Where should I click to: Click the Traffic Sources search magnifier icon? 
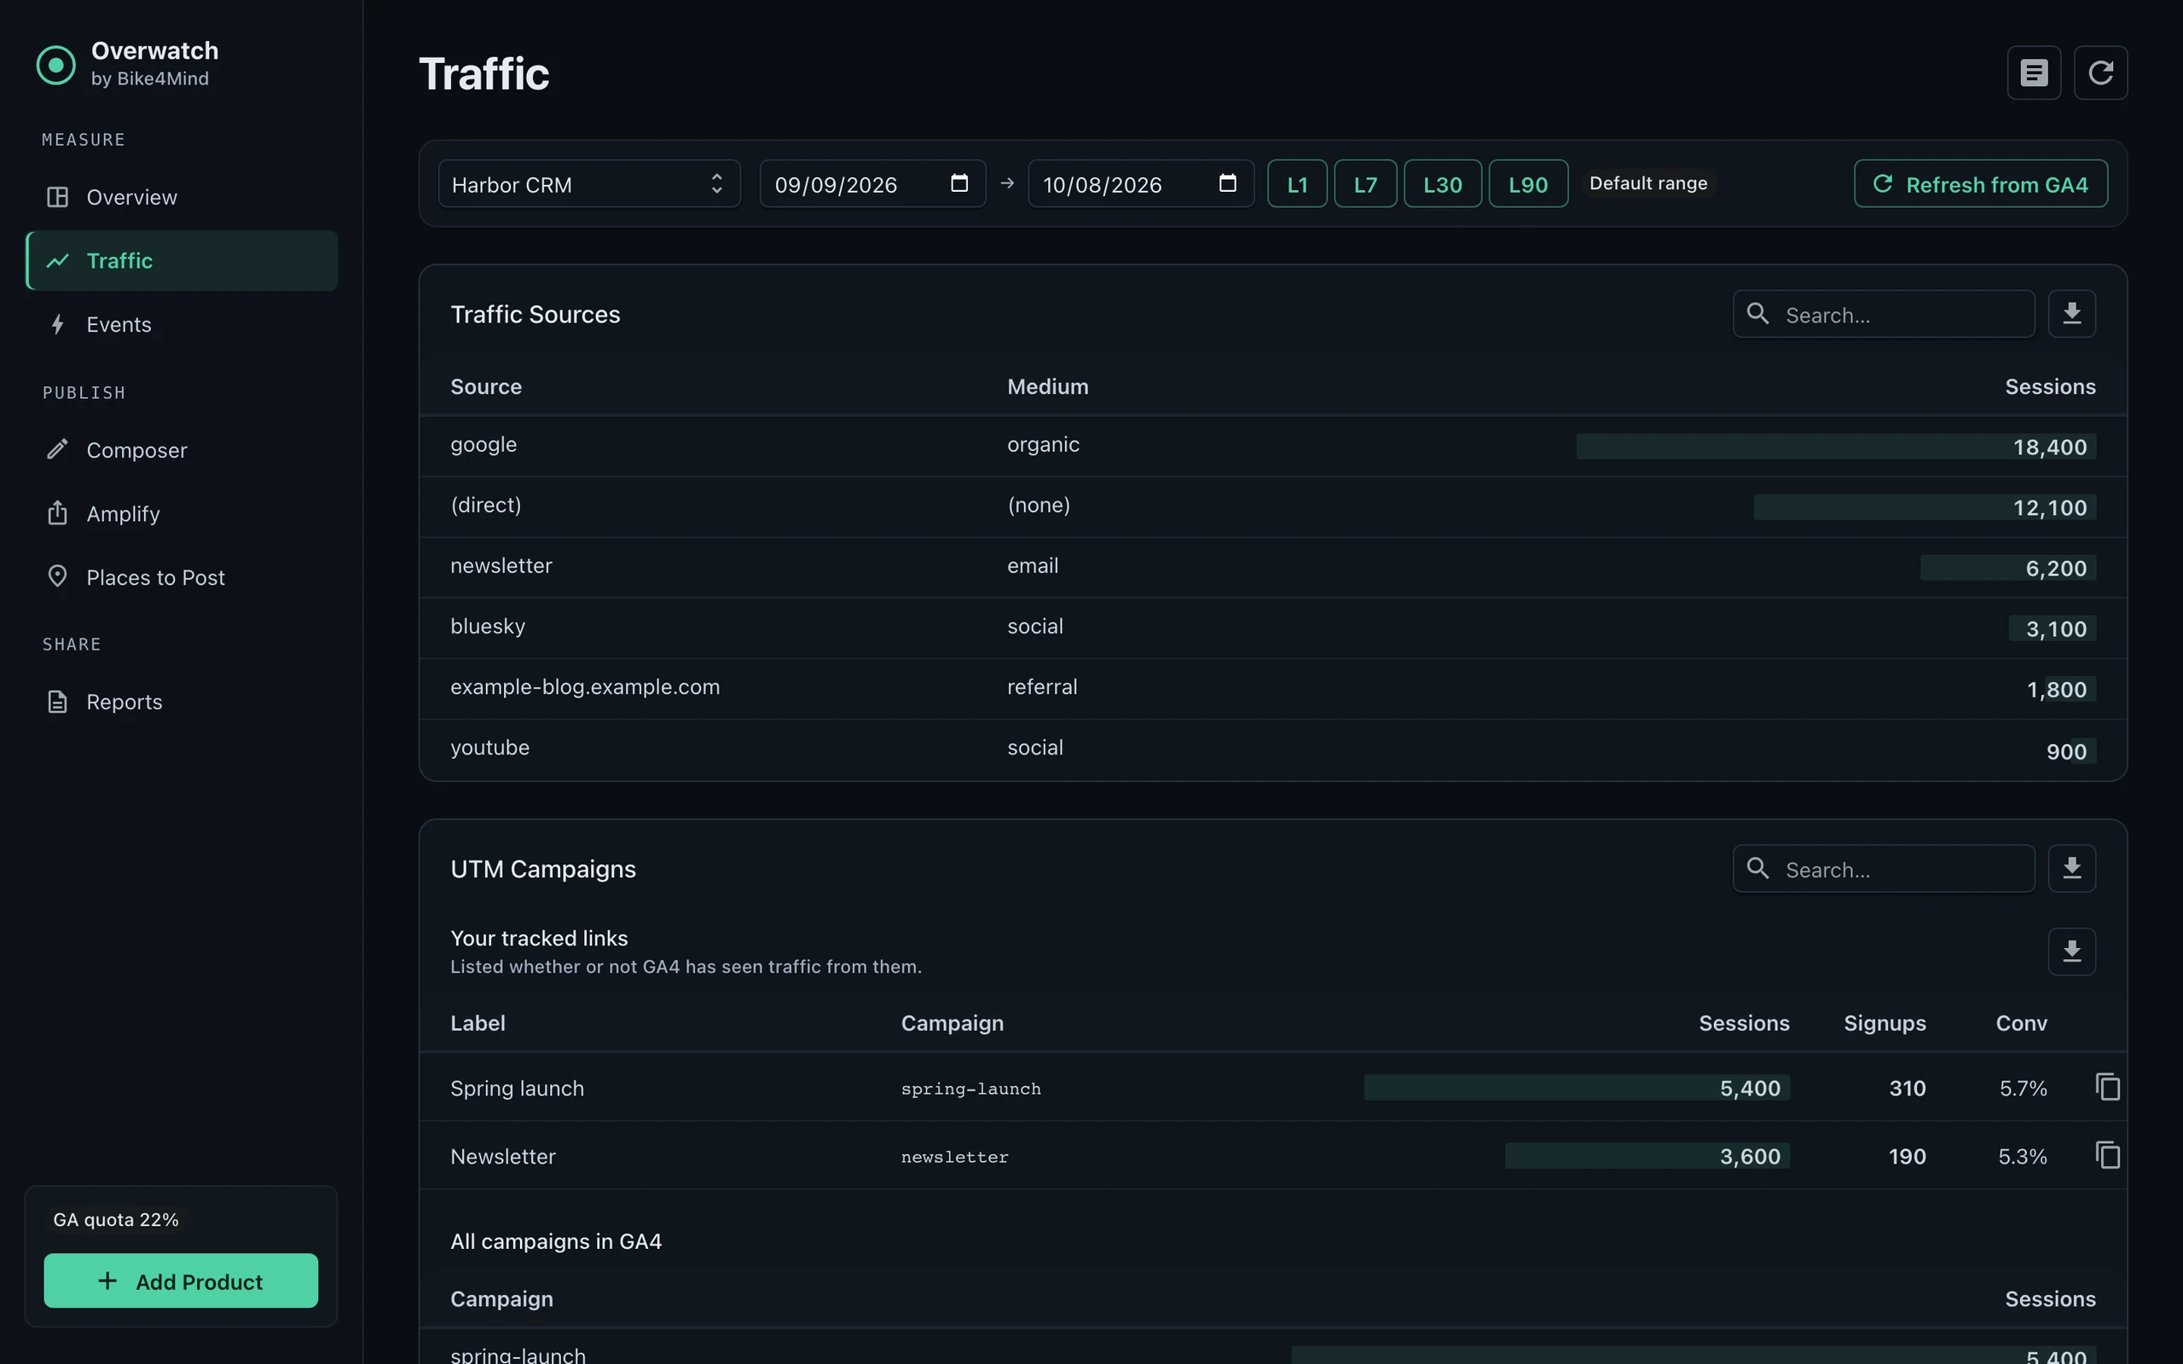(x=1757, y=314)
